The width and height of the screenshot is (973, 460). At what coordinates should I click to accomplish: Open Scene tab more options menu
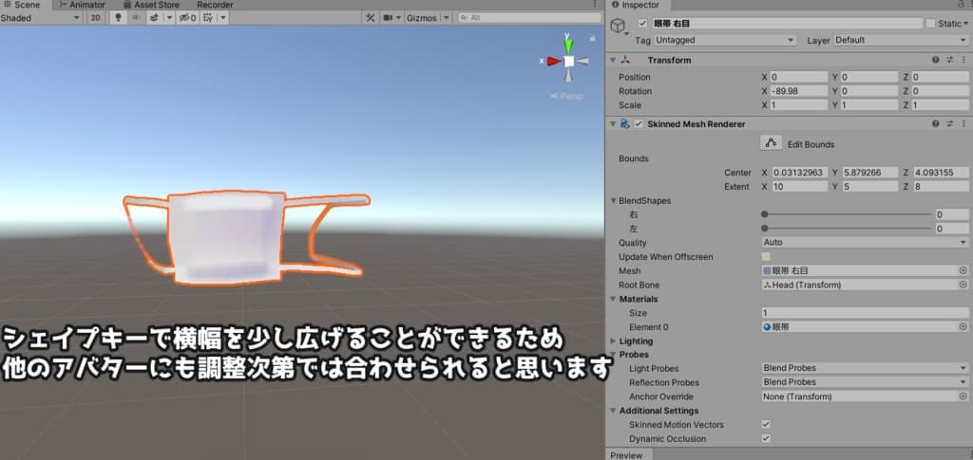pyautogui.click(x=597, y=5)
